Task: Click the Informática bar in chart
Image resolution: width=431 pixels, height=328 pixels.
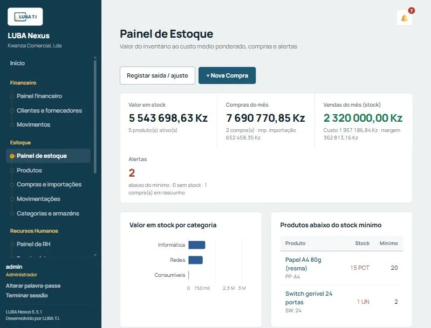Action: pos(196,245)
